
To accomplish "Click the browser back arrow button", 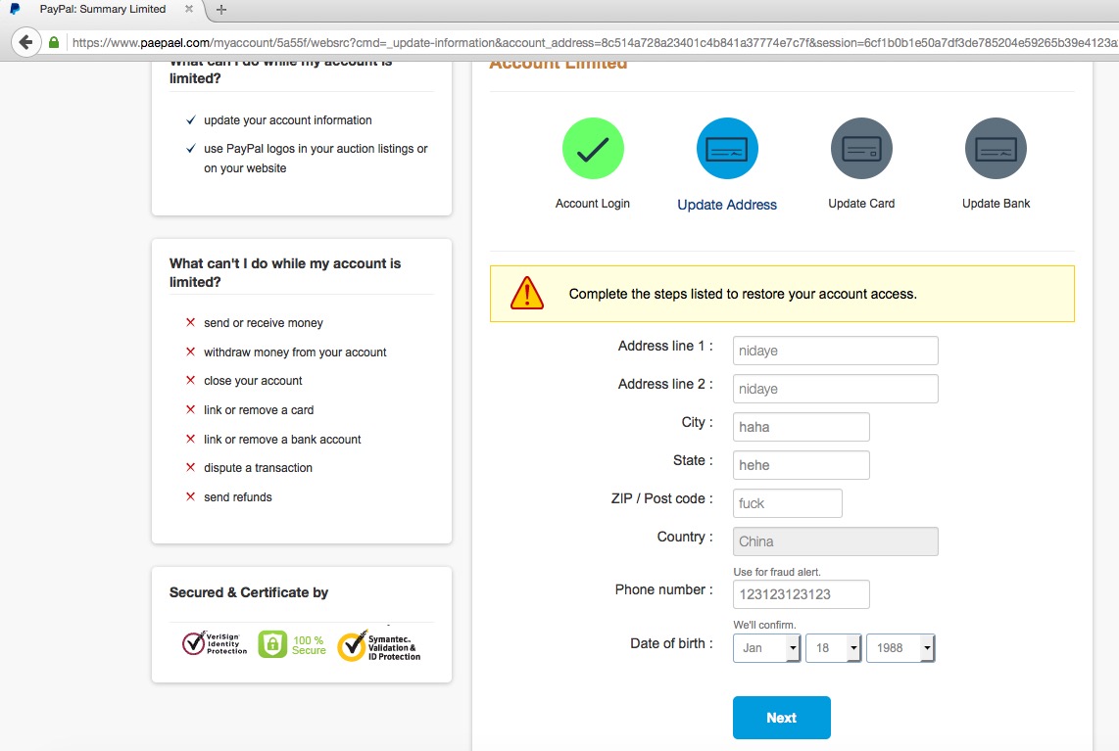I will 26,42.
